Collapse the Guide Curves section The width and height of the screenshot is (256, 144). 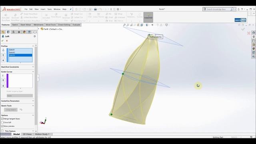click(x=33, y=72)
